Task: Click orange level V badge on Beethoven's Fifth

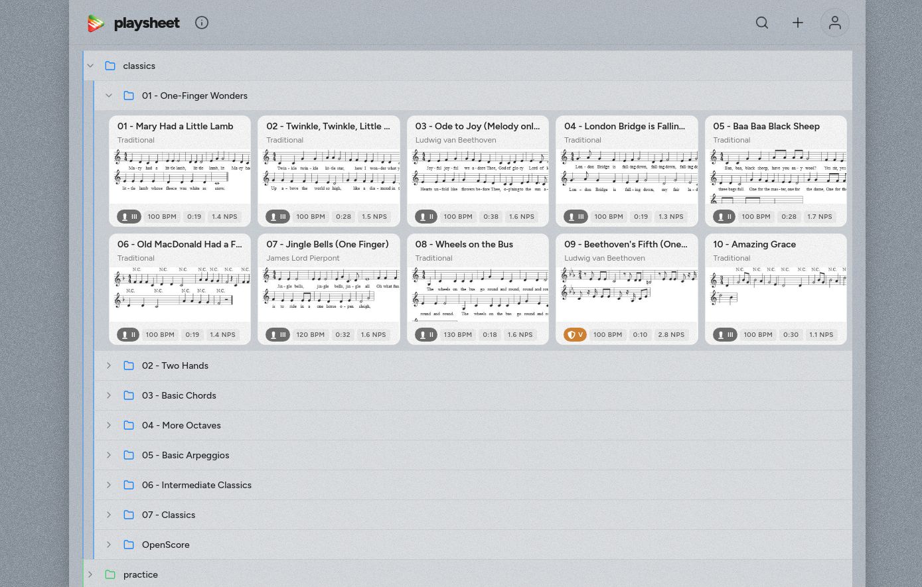Action: coord(576,335)
